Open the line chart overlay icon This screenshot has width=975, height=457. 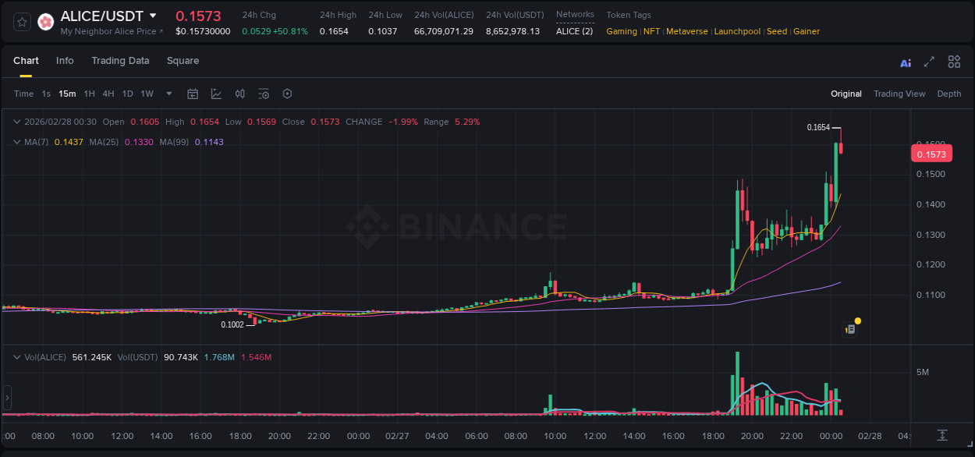pos(216,94)
